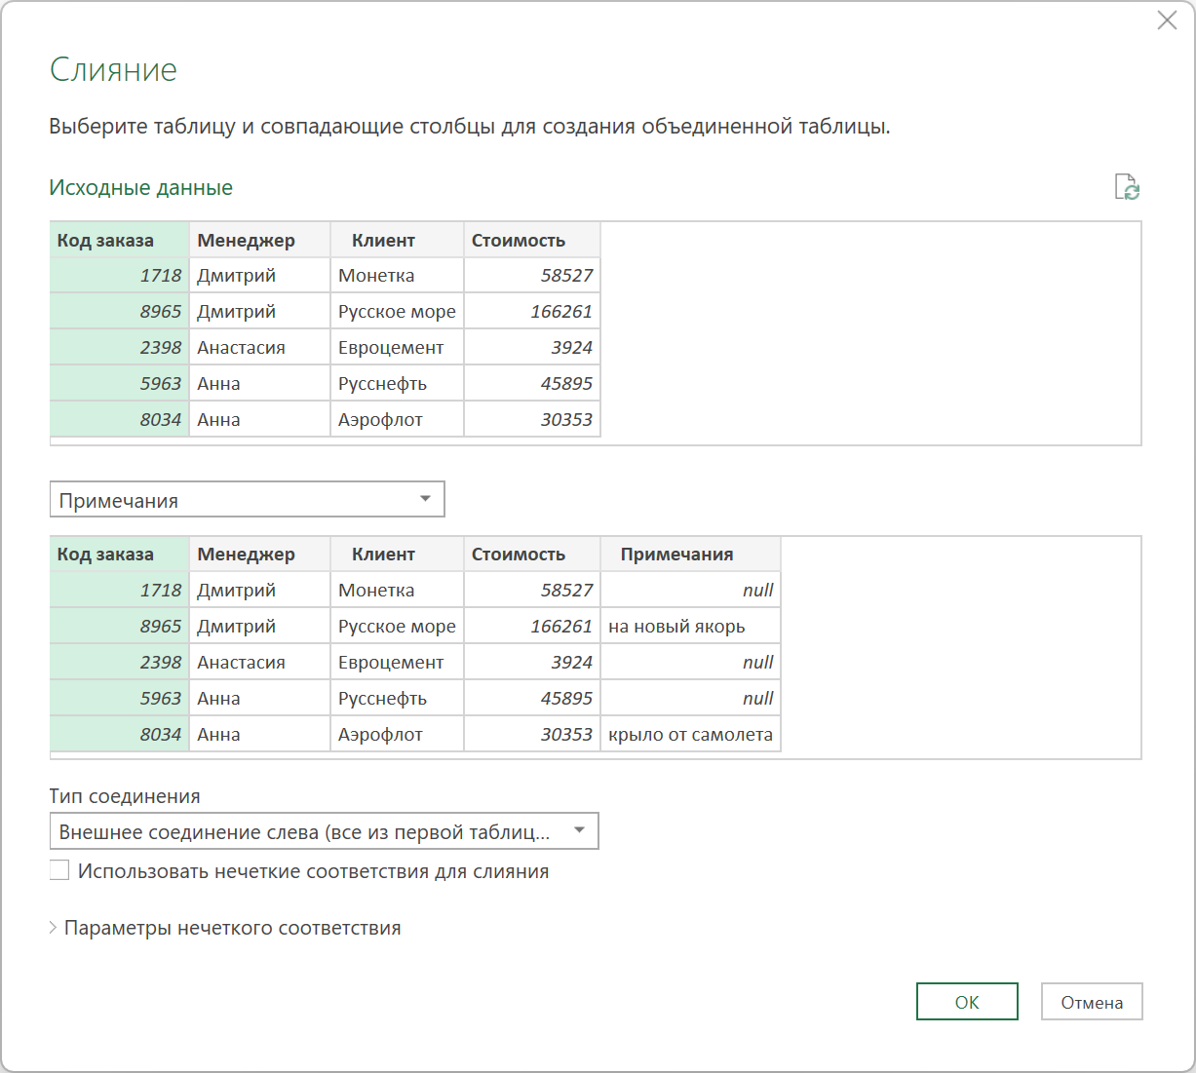Click Русснефть in the top table

pyautogui.click(x=397, y=384)
